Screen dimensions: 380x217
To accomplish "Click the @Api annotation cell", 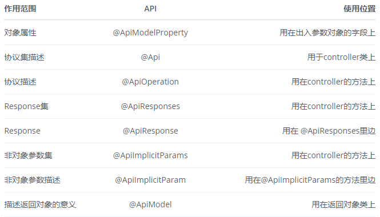I will pos(150,58).
